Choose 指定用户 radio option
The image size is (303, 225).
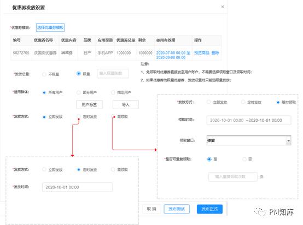coord(113,93)
